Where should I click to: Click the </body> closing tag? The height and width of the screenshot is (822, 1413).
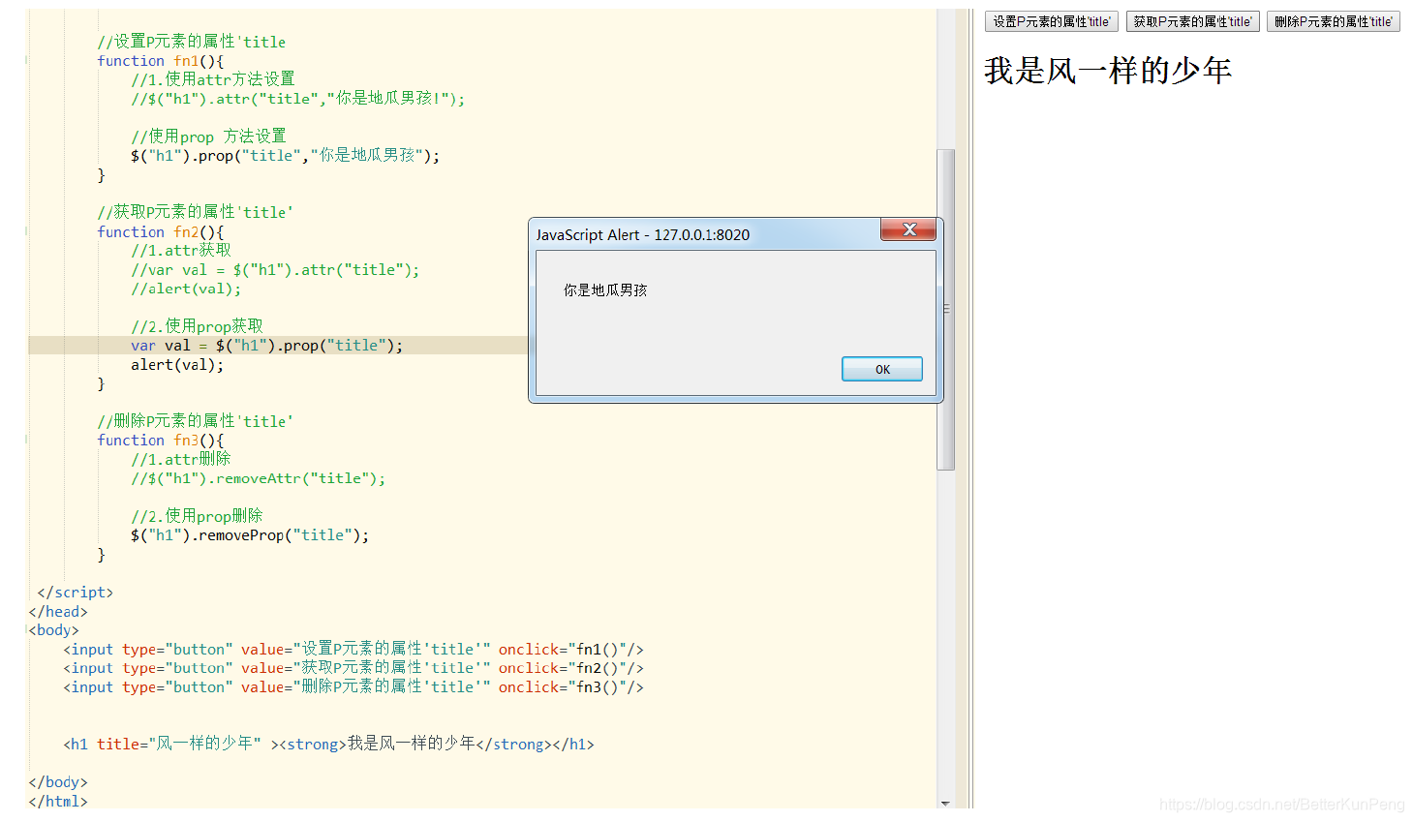[58, 782]
